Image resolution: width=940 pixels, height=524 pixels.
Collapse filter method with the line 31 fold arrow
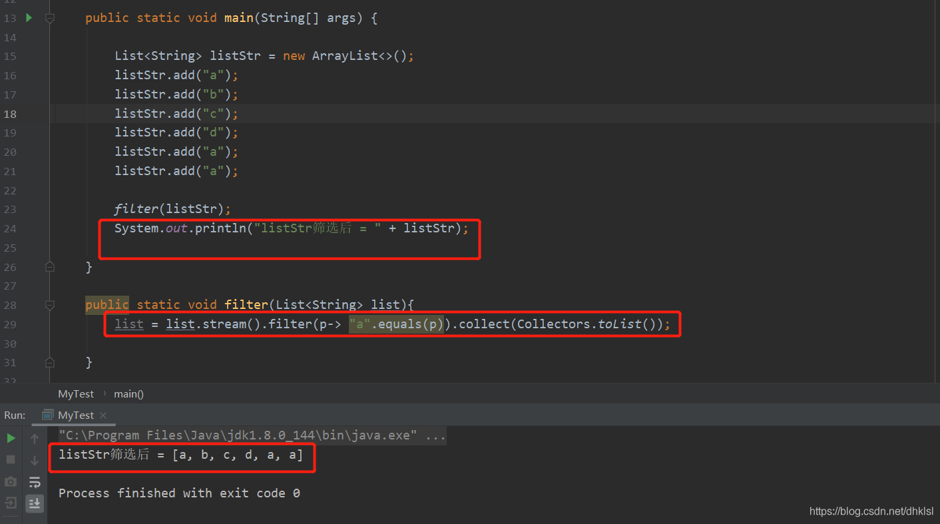coord(49,362)
